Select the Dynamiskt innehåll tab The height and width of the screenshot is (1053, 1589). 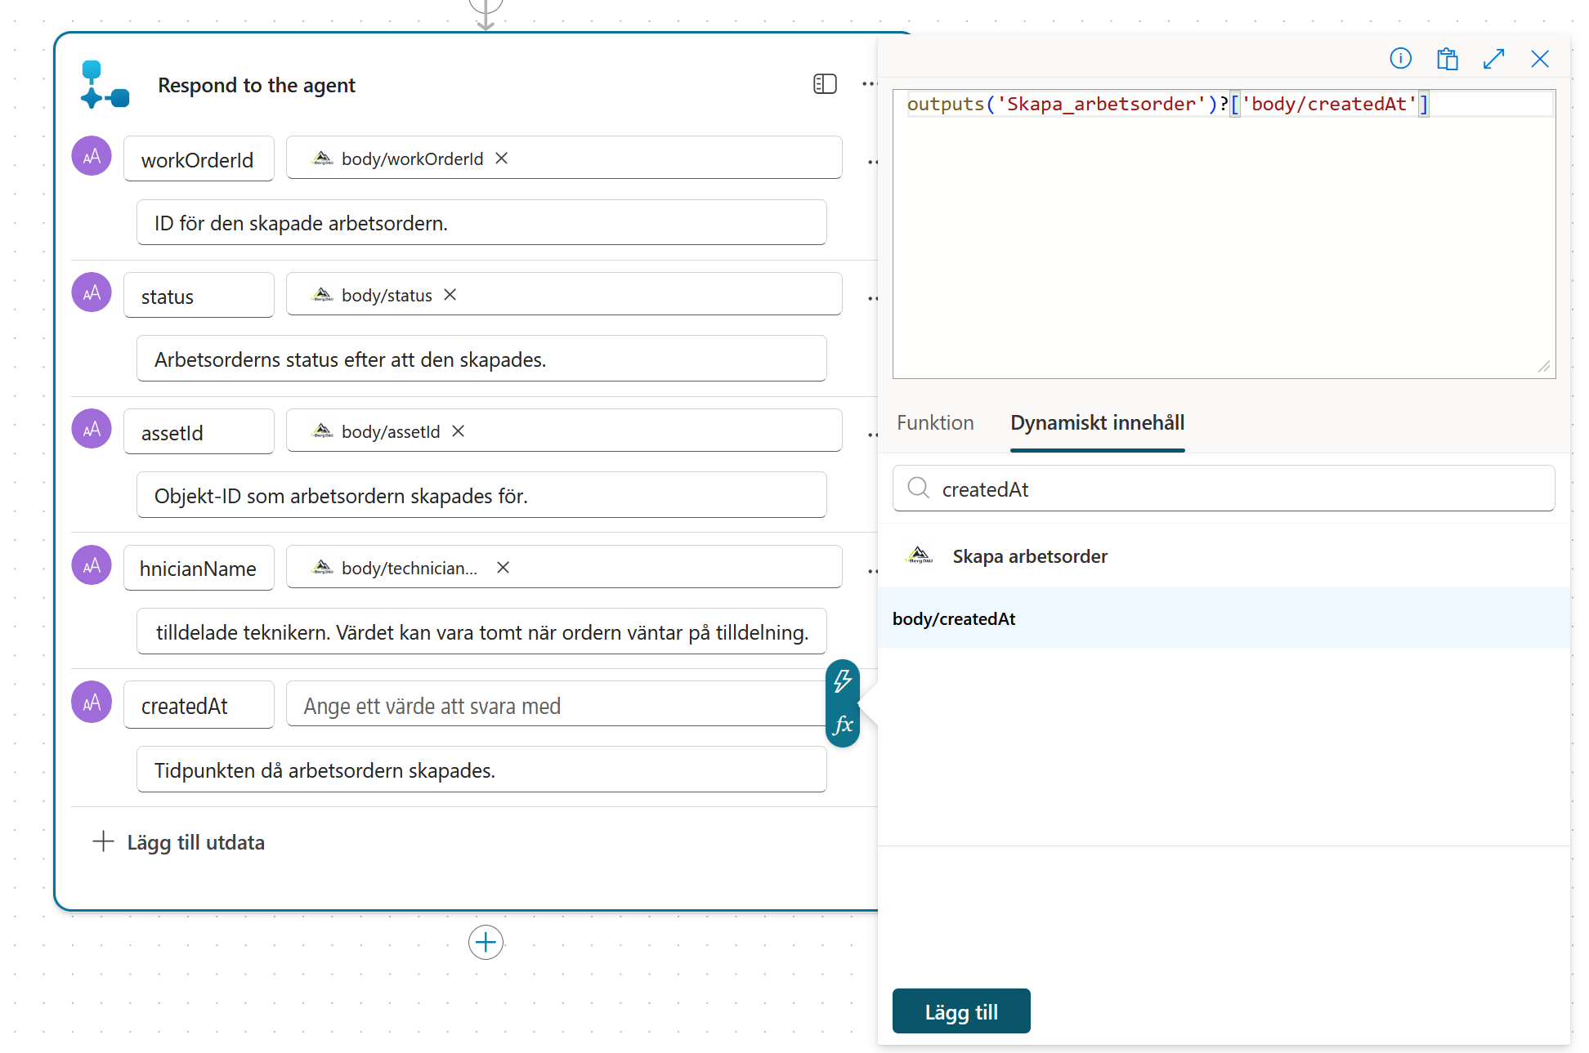coord(1097,422)
